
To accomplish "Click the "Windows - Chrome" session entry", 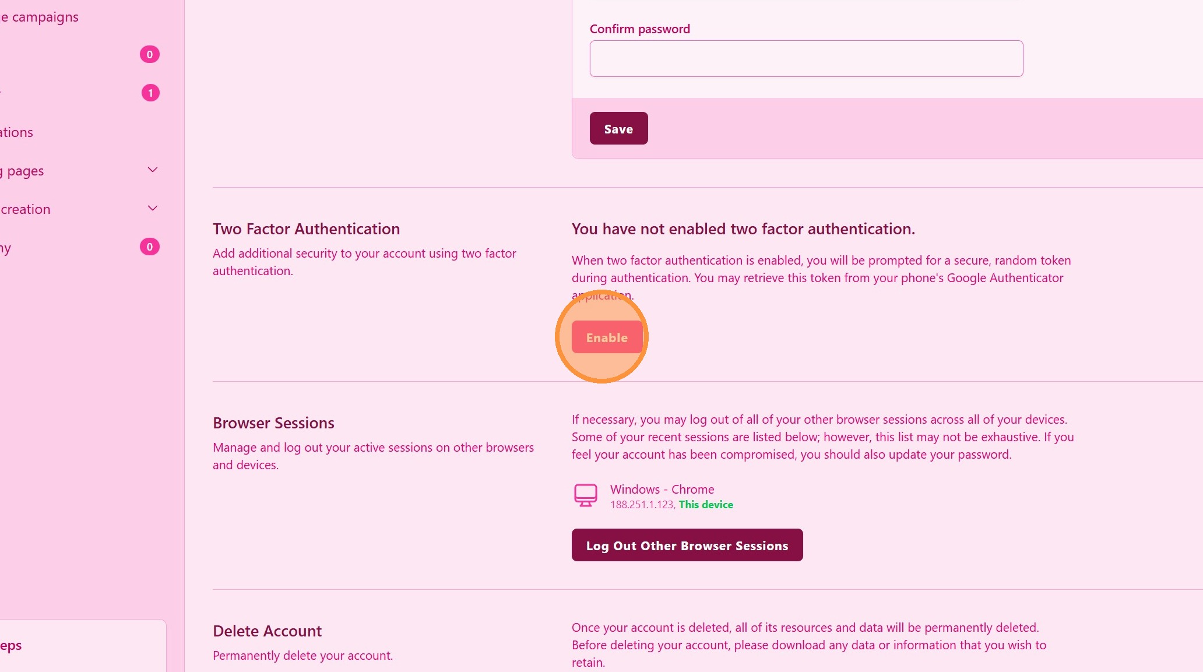I will click(662, 490).
